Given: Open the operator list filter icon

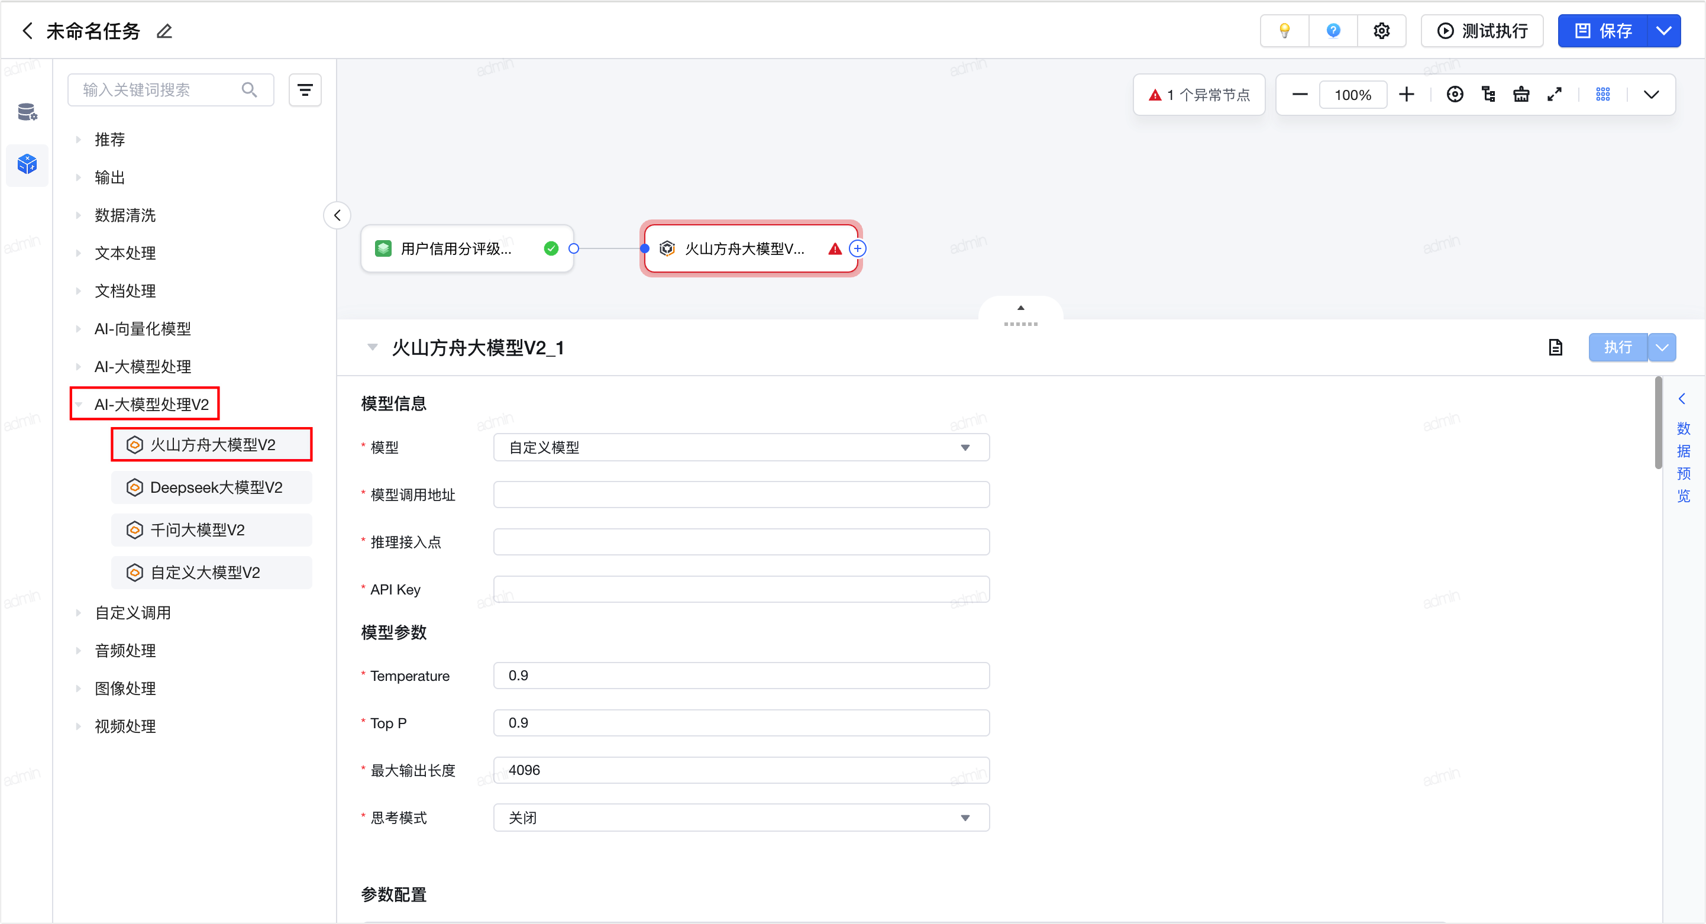Looking at the screenshot, I should 305,90.
